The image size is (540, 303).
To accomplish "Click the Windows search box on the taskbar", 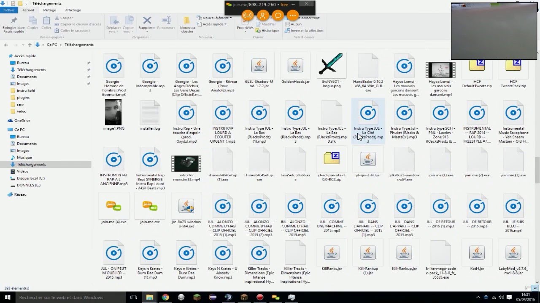I will [x=70, y=297].
